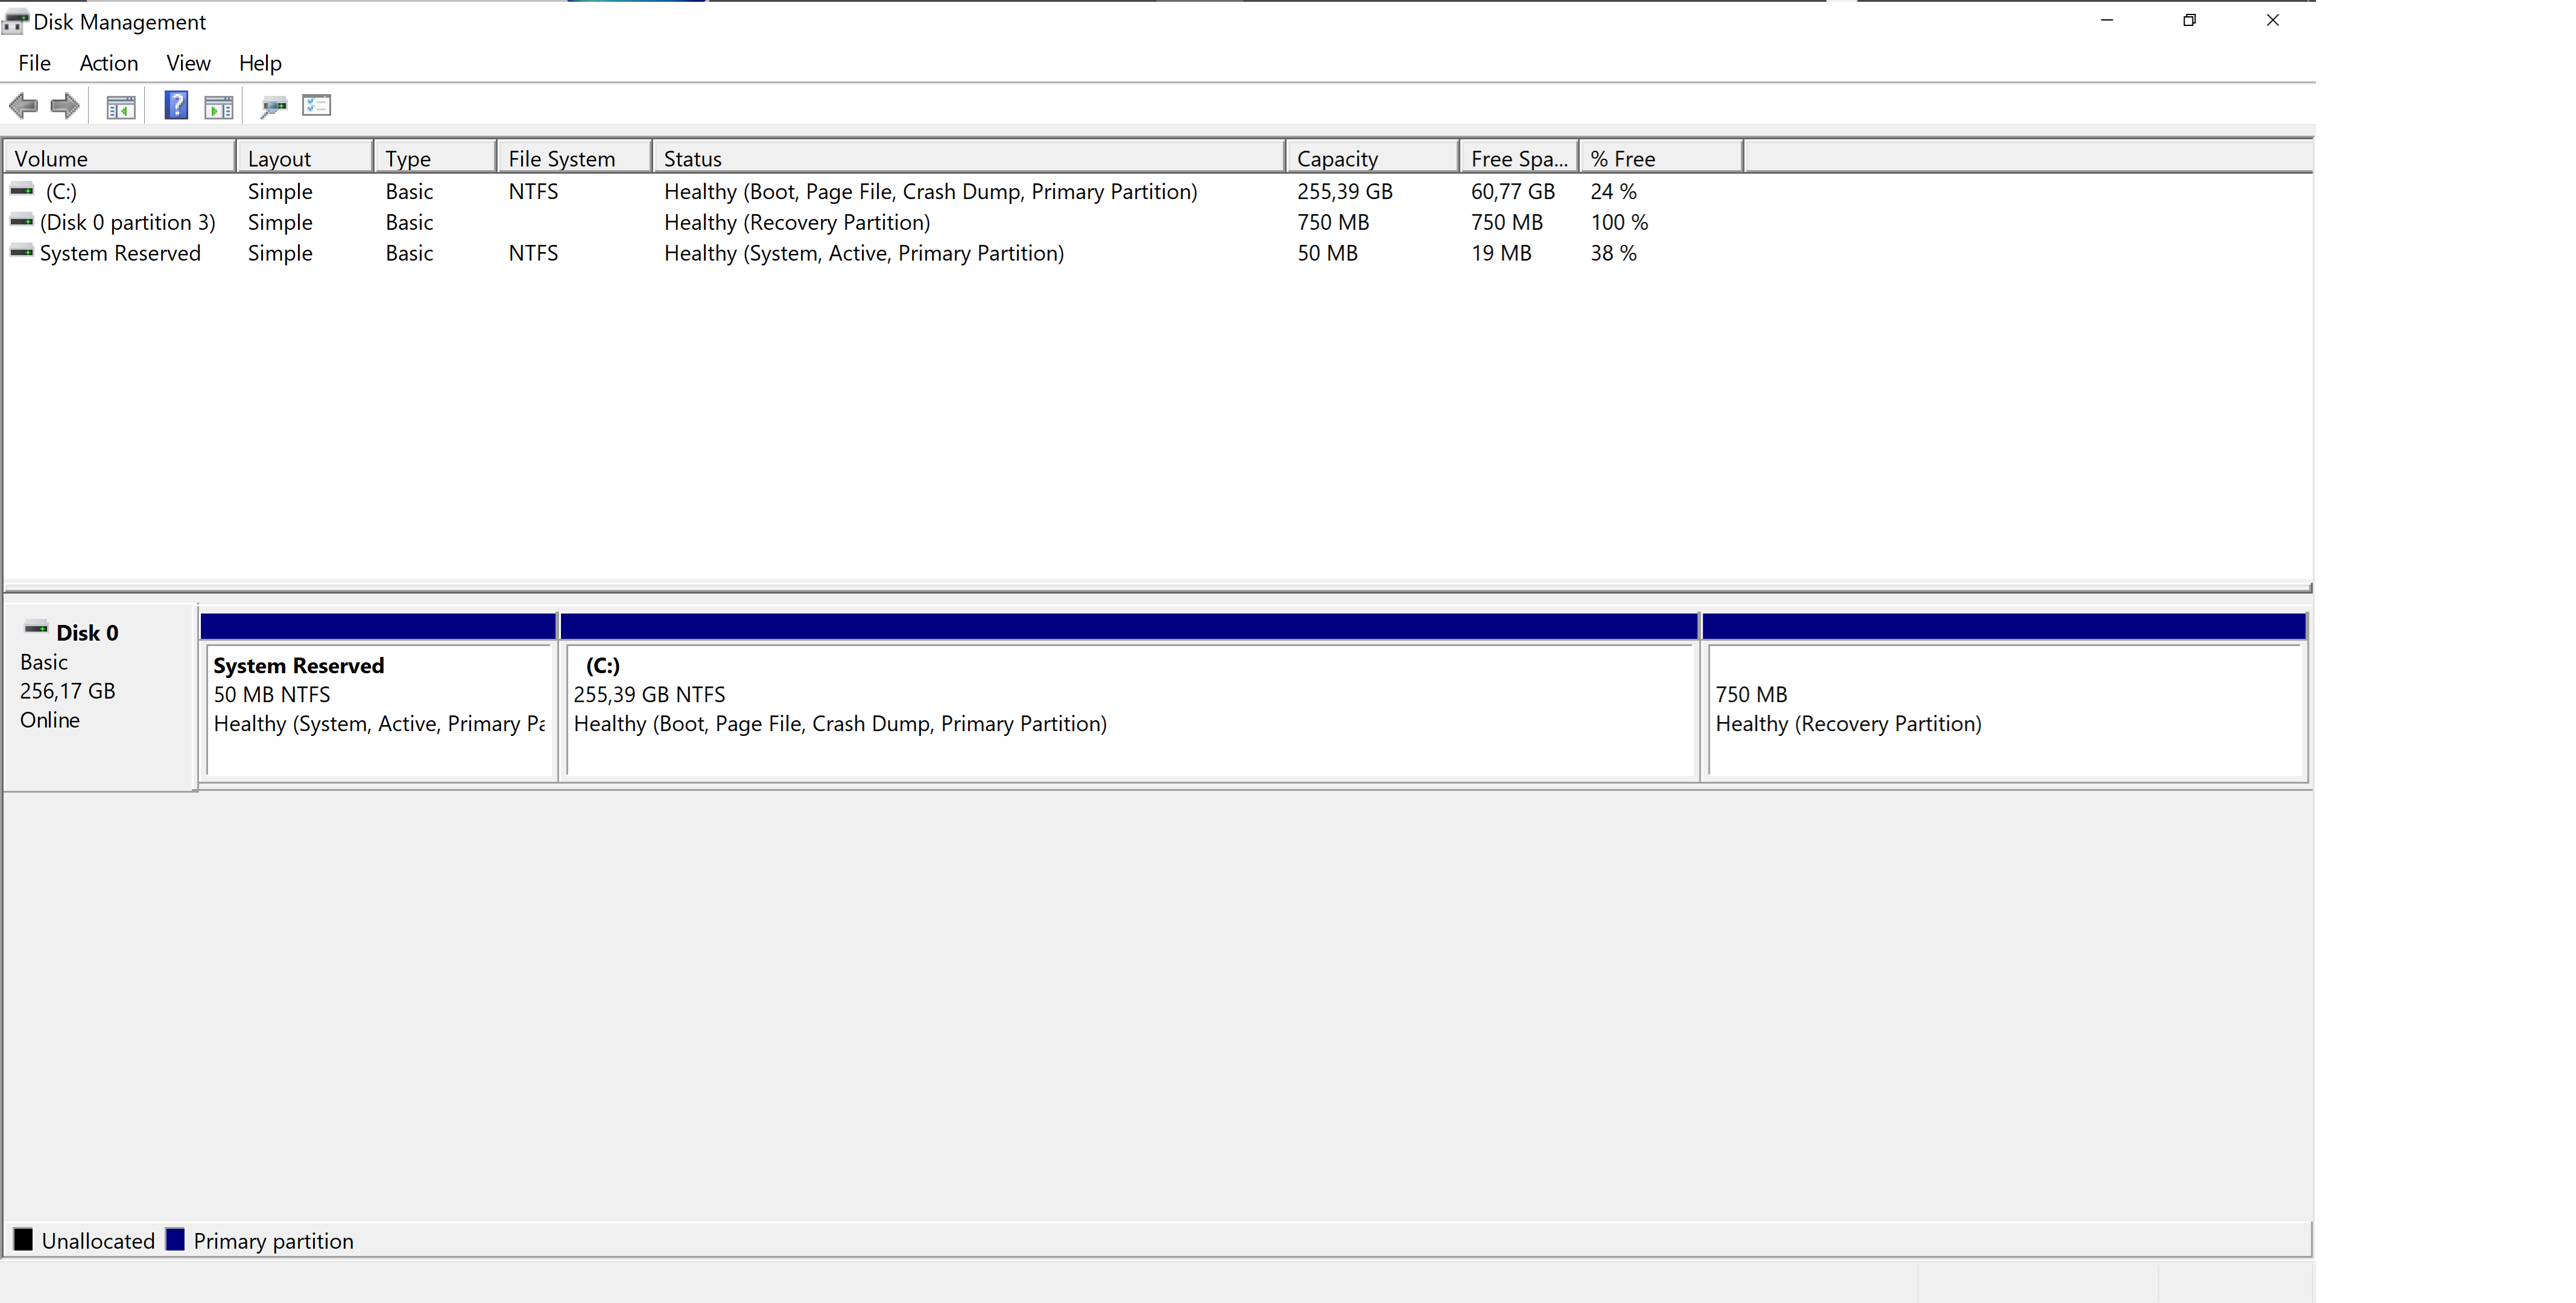2576x1303 pixels.
Task: Click the Back arrow toolbar icon
Action: [23, 105]
